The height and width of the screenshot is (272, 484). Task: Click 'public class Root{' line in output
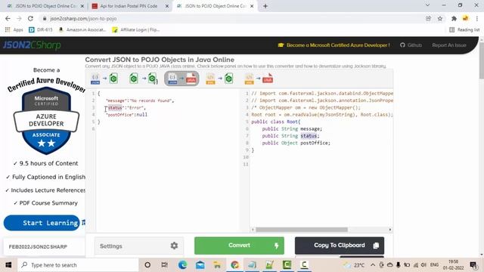coord(275,122)
